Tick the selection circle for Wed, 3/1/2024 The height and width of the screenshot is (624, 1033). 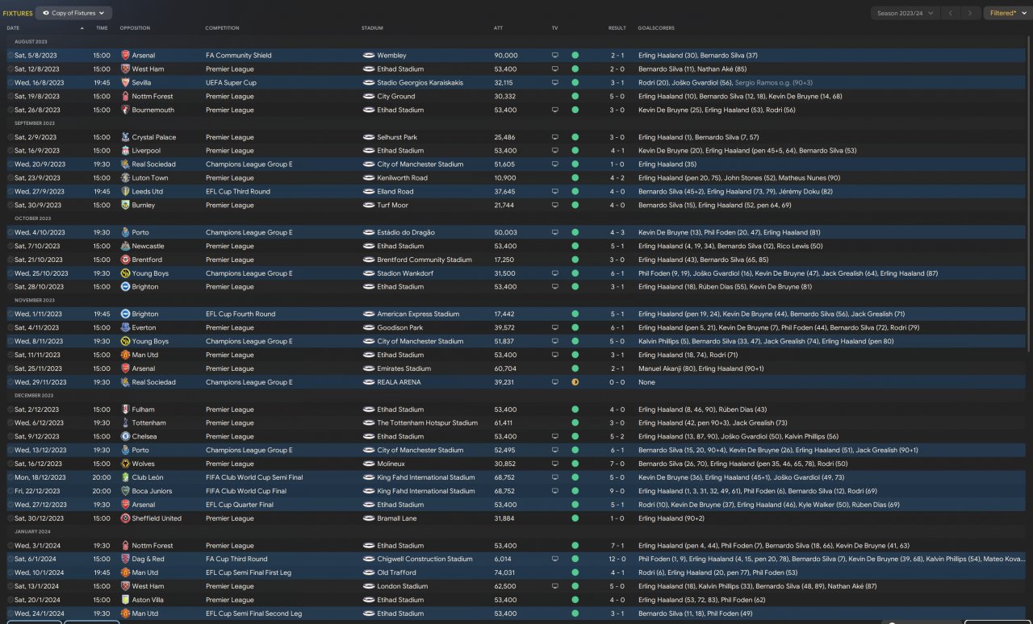[10, 546]
